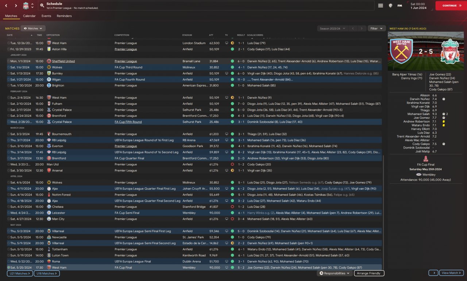This screenshot has width=467, height=281.
Task: Open the Responsibilities dropdown
Action: coord(335,273)
